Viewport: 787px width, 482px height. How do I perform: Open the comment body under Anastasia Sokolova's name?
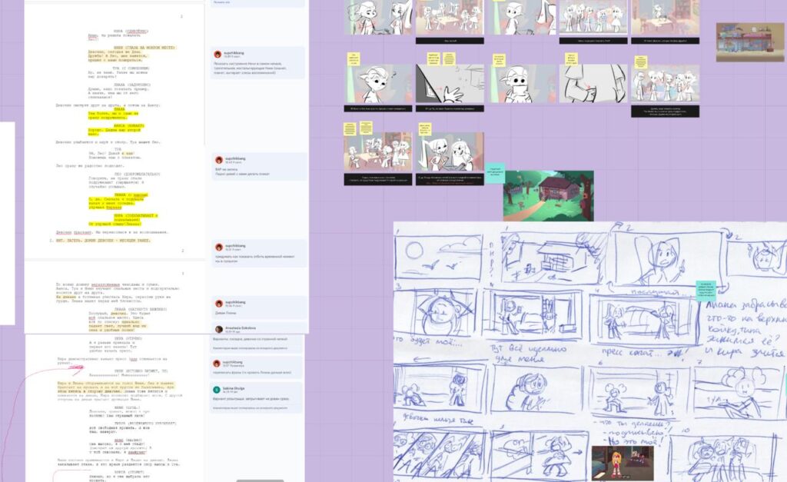coord(251,339)
